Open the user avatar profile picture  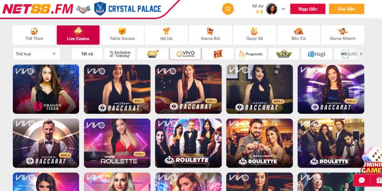(x=271, y=9)
